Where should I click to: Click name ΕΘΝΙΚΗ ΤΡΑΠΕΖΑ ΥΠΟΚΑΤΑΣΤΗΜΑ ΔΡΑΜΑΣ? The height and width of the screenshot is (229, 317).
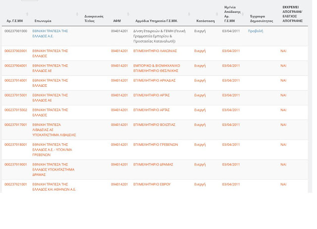(53, 170)
